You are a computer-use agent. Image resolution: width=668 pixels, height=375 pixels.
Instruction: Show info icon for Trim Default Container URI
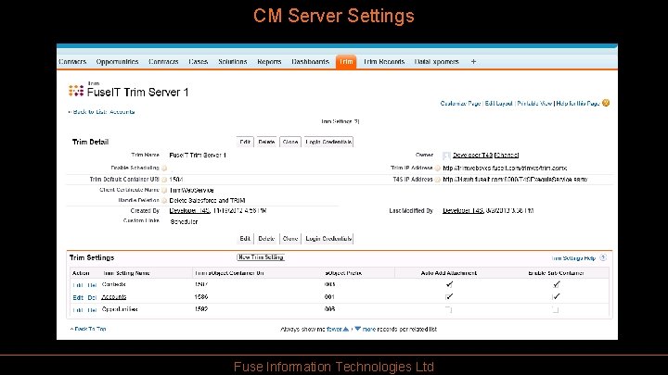164,180
